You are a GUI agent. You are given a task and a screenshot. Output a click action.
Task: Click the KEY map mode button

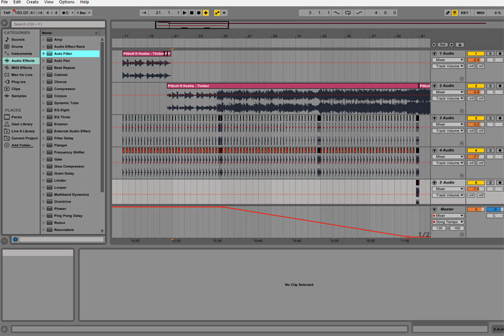coord(464,13)
